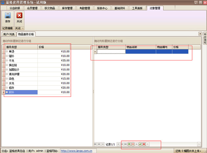Expand the 清洗护理 row
The image size is (207, 153).
[7, 74]
